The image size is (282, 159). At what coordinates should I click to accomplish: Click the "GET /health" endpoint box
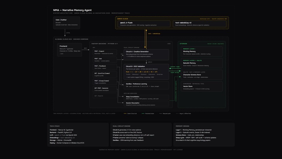(x=105, y=96)
